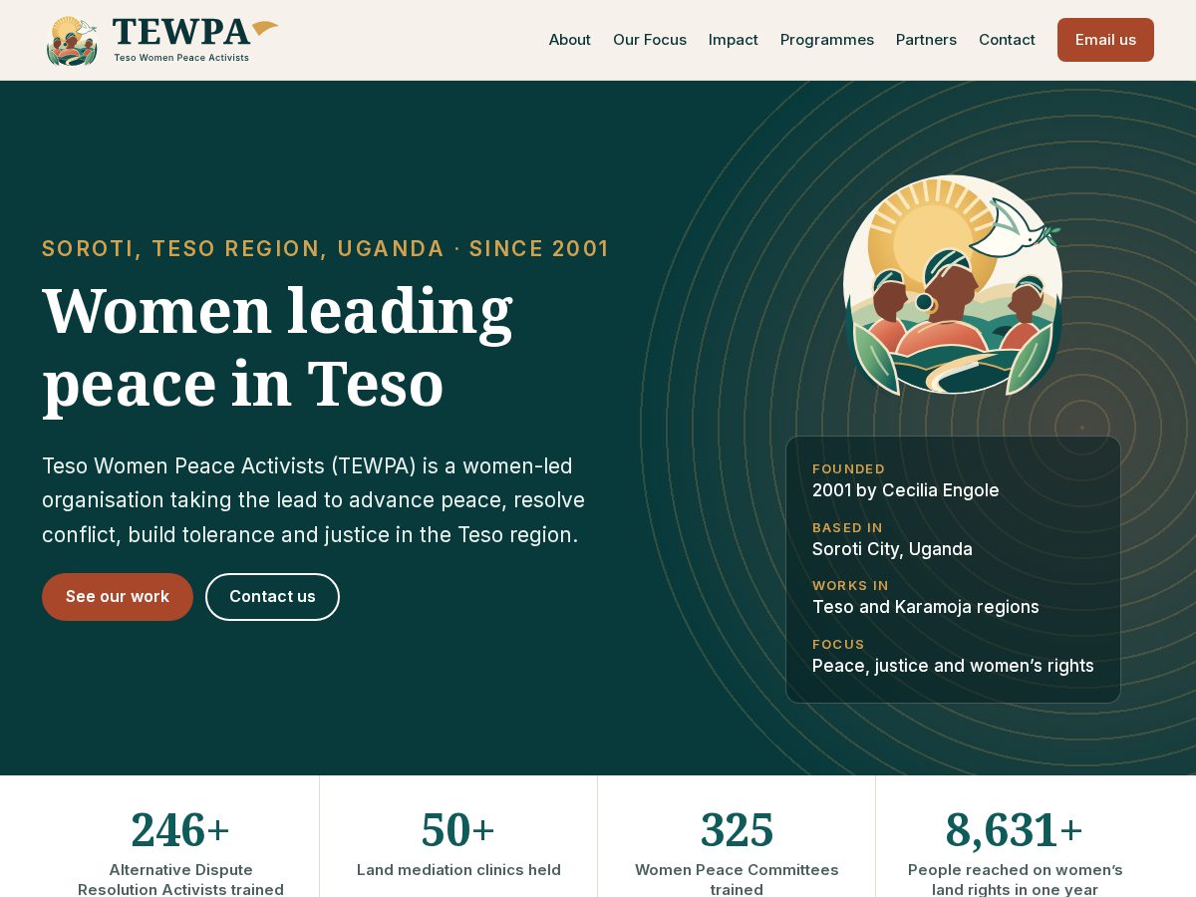Open the Impact nav link

[734, 40]
